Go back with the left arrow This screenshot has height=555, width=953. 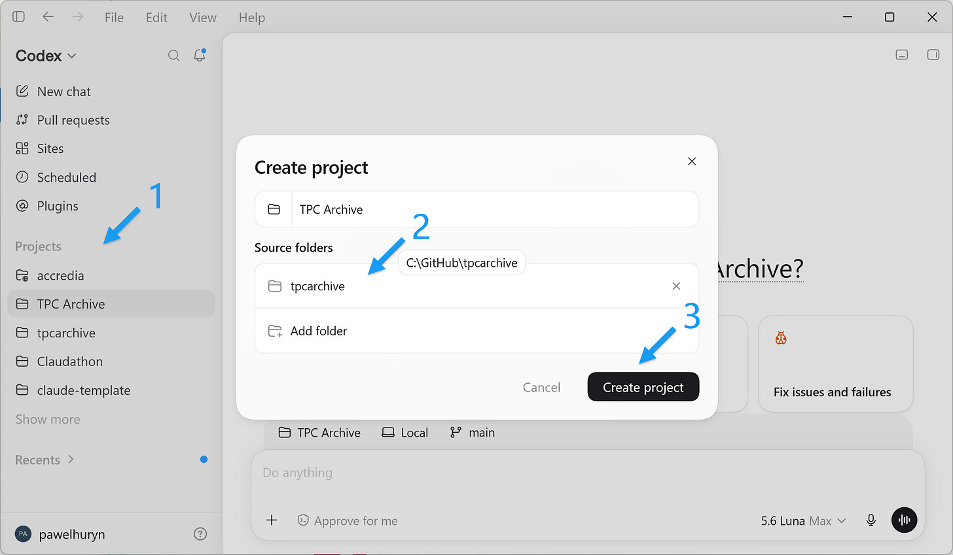(x=48, y=17)
